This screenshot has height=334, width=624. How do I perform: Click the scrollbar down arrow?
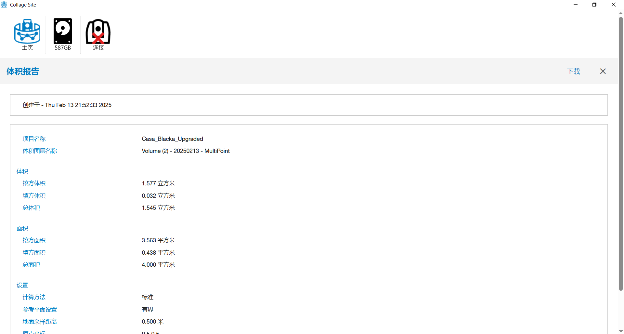pyautogui.click(x=621, y=331)
